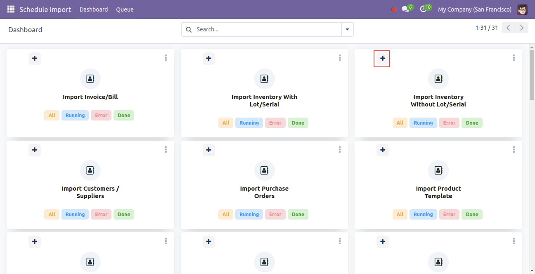Screen dimensions: 535x274
Task: Add new import on Import Inventory Without Lot/Serial
Action: 383,58
